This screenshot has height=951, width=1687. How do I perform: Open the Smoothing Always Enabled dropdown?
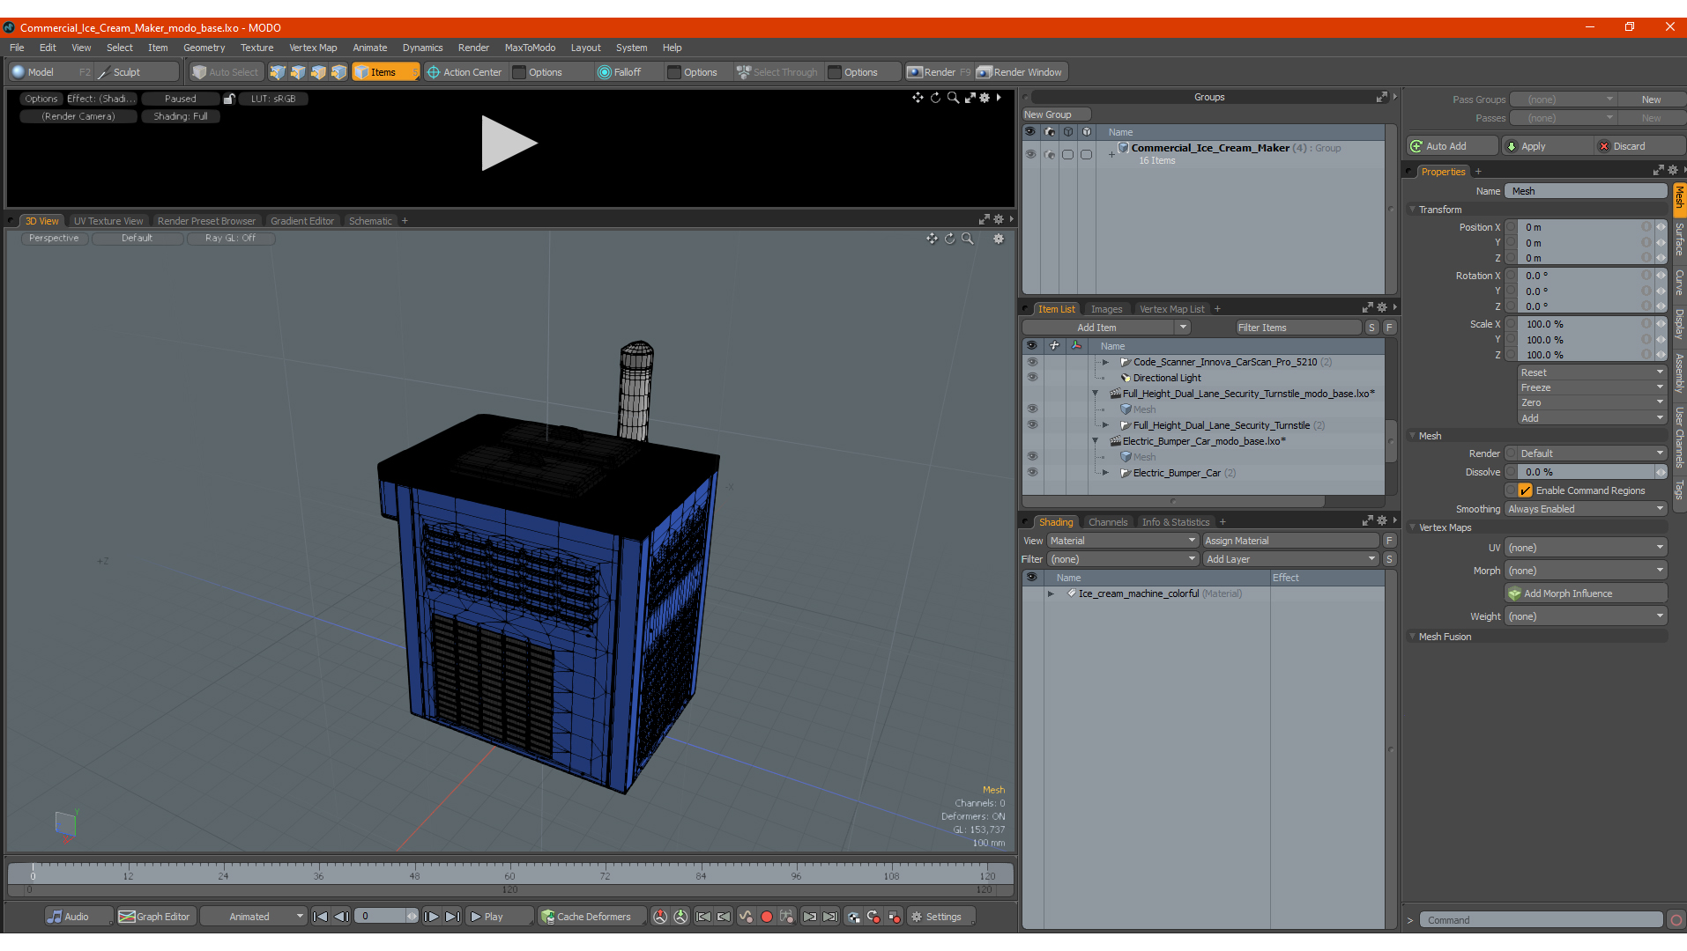click(x=1585, y=509)
